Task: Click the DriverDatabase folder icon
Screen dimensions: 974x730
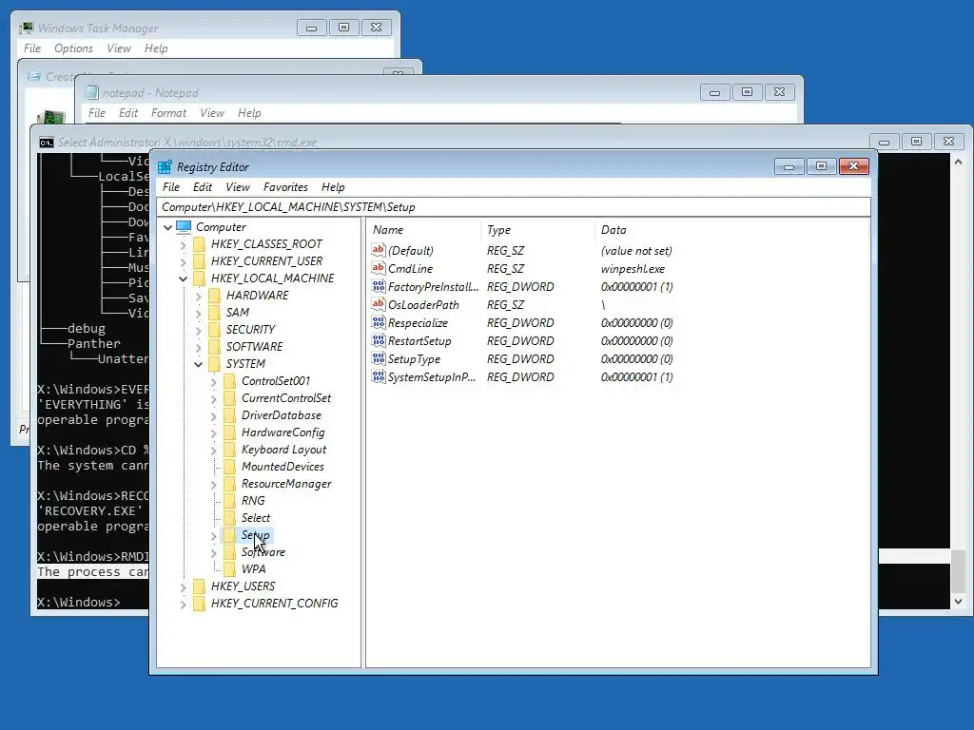Action: [x=230, y=415]
